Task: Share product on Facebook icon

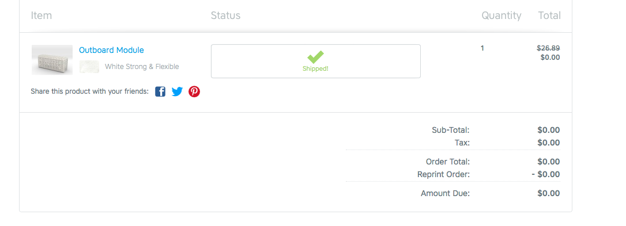Action: [x=160, y=91]
